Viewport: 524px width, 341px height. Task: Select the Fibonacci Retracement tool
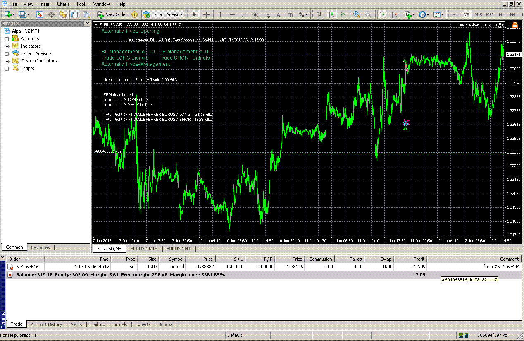(267, 14)
